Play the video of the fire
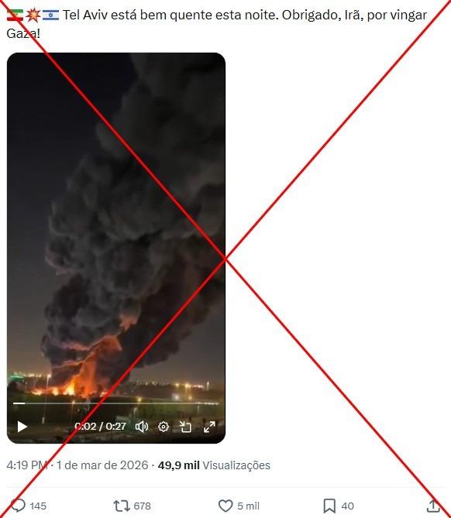This screenshot has width=451, height=518. tap(22, 427)
